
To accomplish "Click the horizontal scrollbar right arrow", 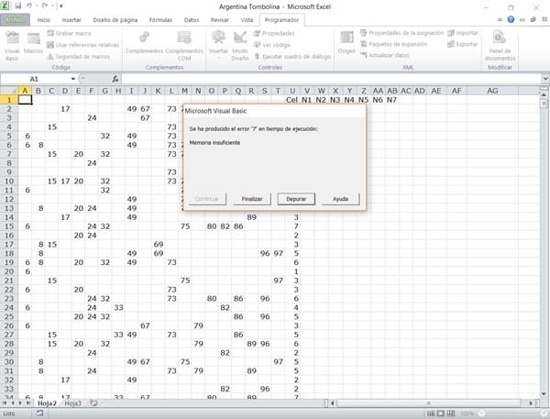I will point(531,403).
